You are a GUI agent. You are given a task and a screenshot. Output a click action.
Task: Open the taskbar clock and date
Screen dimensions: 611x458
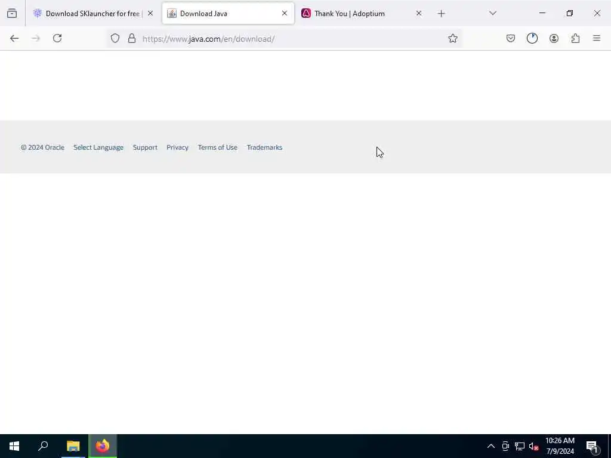point(560,446)
